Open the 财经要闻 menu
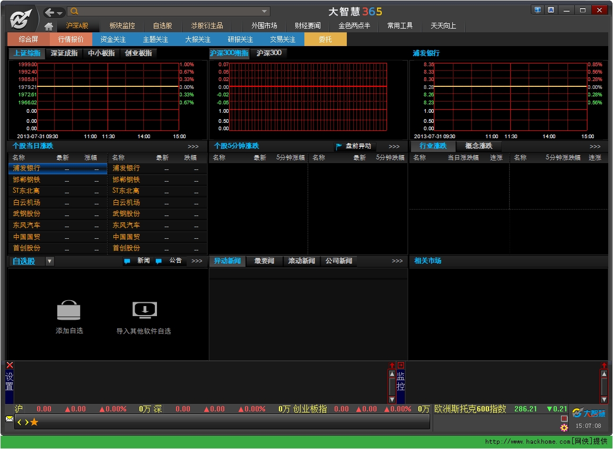613x449 pixels. (x=308, y=26)
